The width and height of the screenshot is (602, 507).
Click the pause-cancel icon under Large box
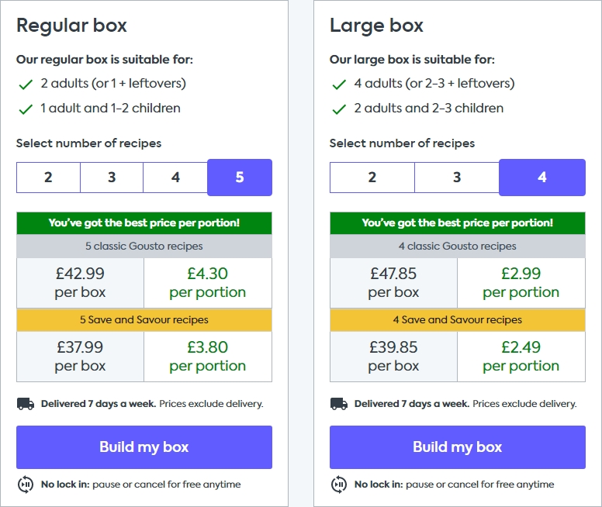coord(339,485)
